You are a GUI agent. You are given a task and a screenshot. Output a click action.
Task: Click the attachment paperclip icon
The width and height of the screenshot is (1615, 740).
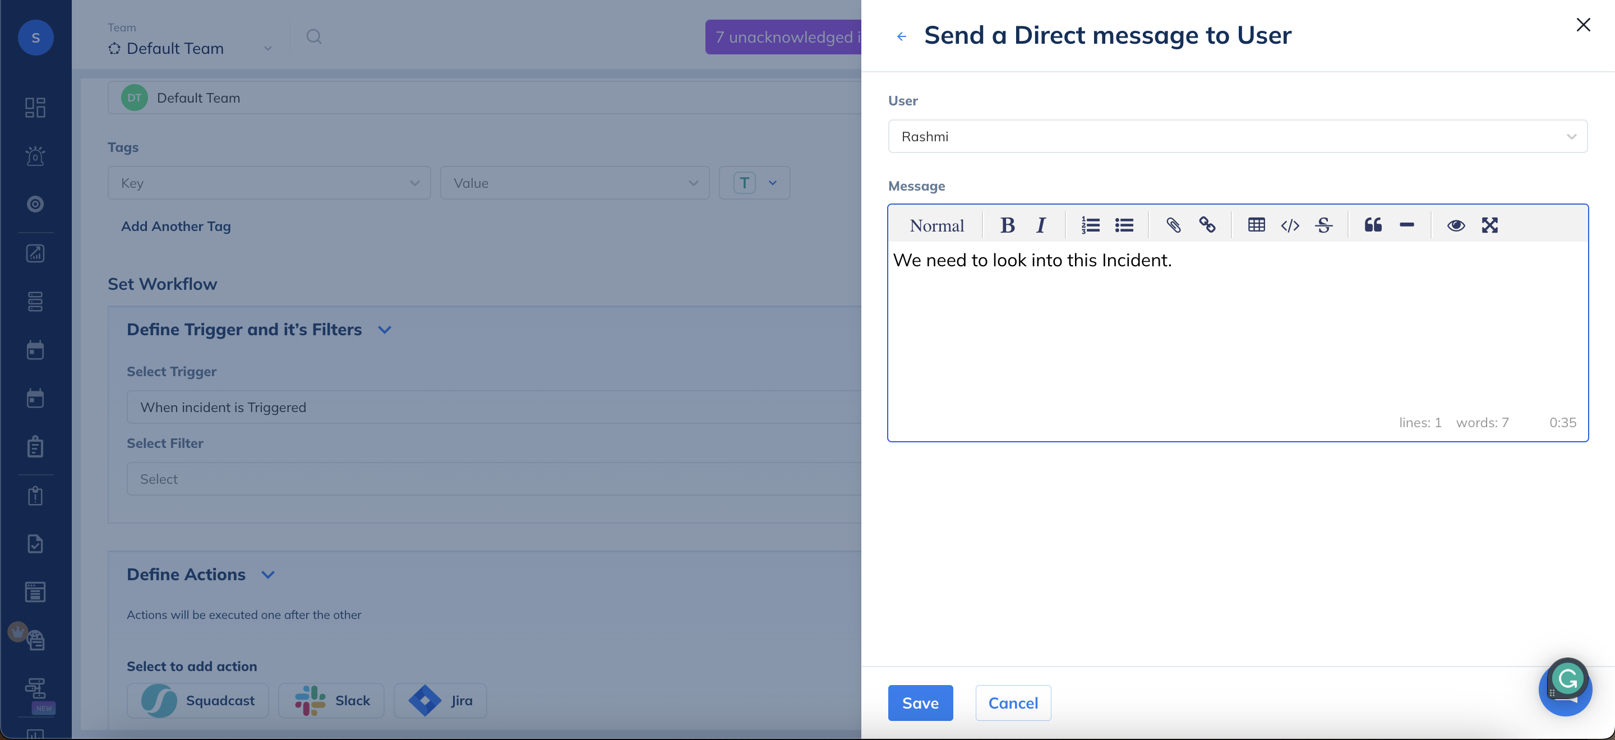click(x=1173, y=225)
